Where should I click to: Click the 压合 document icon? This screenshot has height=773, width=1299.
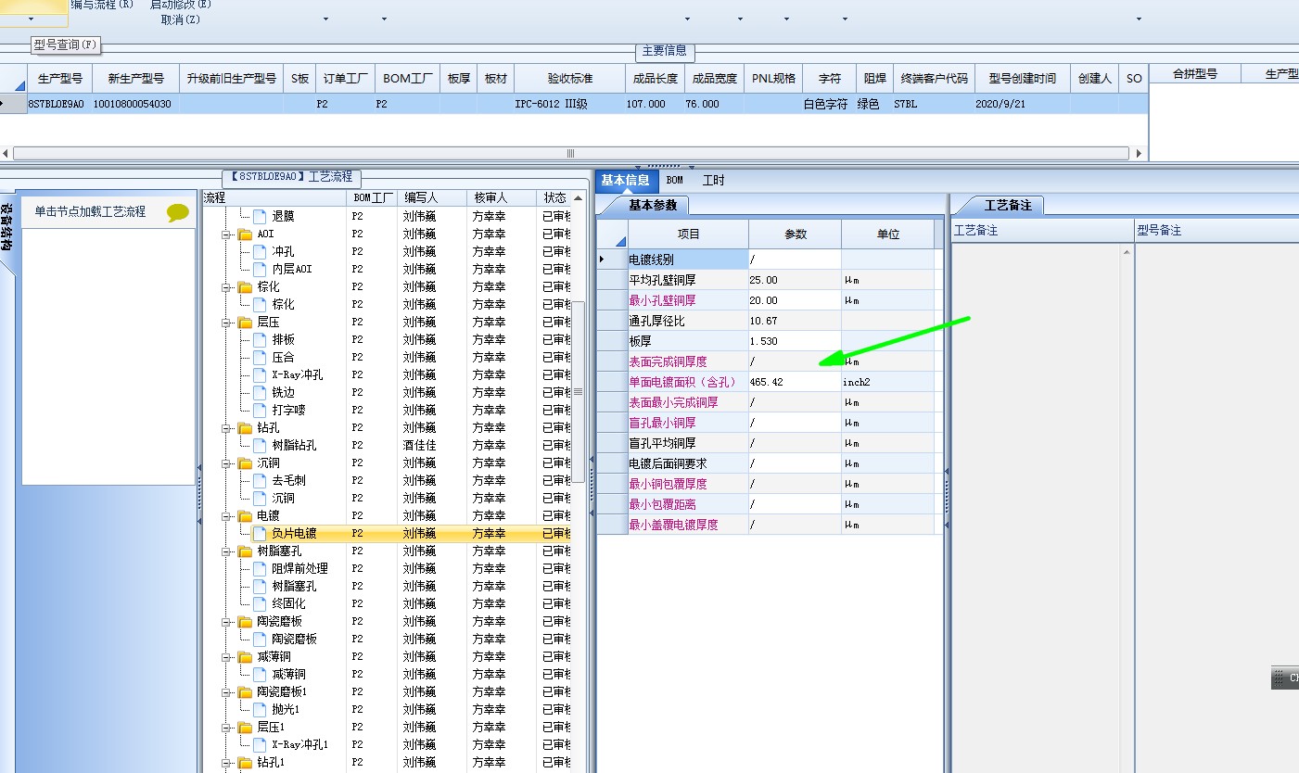[x=260, y=357]
